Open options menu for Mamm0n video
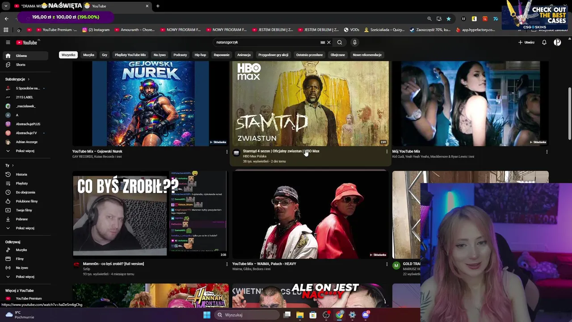The image size is (572, 322). click(227, 264)
